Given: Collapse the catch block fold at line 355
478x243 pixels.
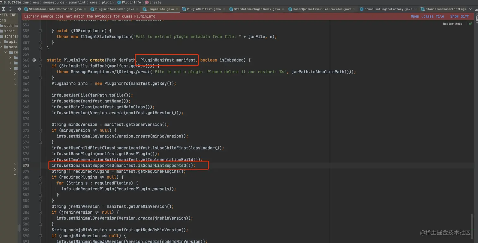Looking at the screenshot, I should click(x=40, y=31).
